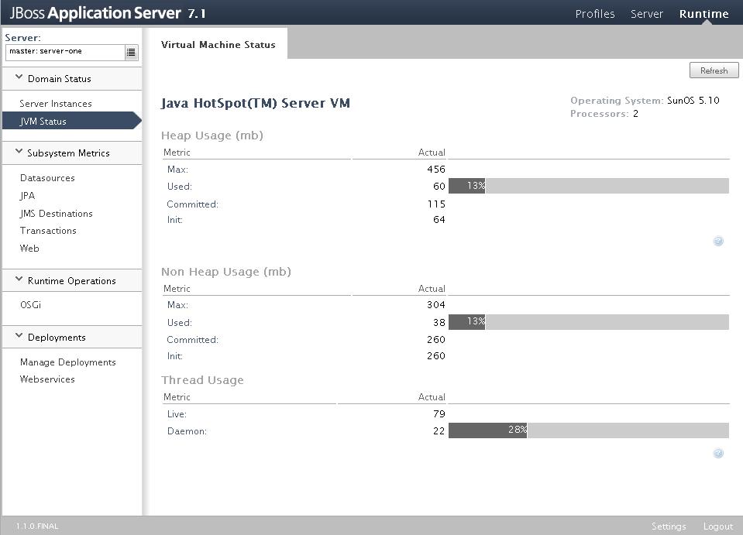The image size is (743, 535).
Task: Open Transactions metrics
Action: pos(48,231)
